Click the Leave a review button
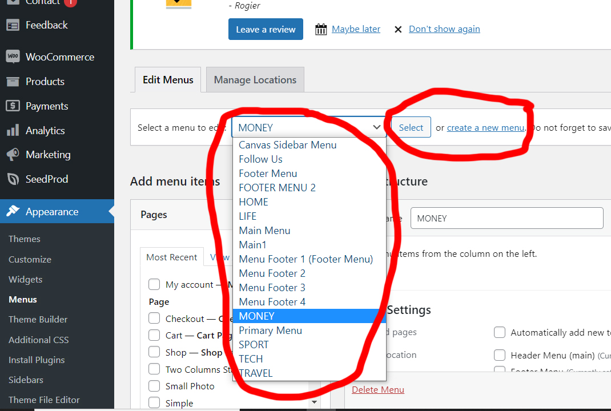 (x=266, y=29)
